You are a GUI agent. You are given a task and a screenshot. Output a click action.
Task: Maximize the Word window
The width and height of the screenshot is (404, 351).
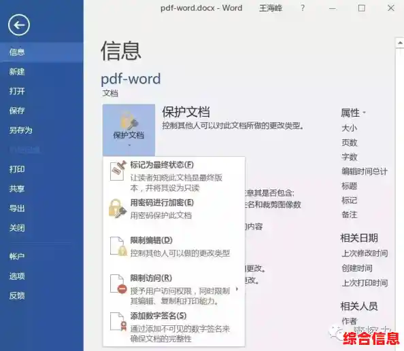(362, 8)
